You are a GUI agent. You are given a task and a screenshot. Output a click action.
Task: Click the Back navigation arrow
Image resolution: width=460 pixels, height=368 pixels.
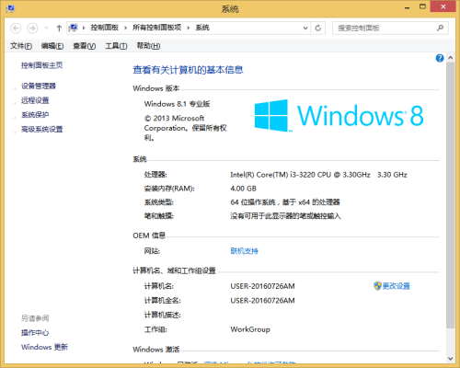[16, 29]
